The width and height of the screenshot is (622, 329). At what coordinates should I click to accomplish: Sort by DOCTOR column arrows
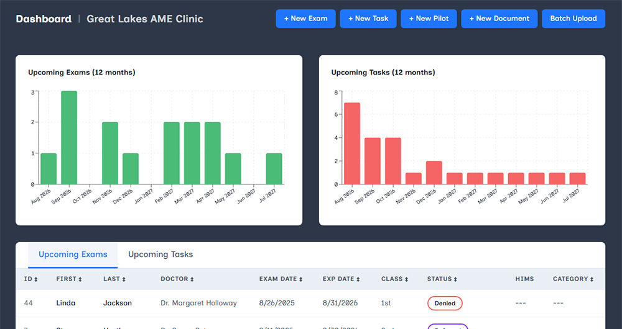click(192, 279)
